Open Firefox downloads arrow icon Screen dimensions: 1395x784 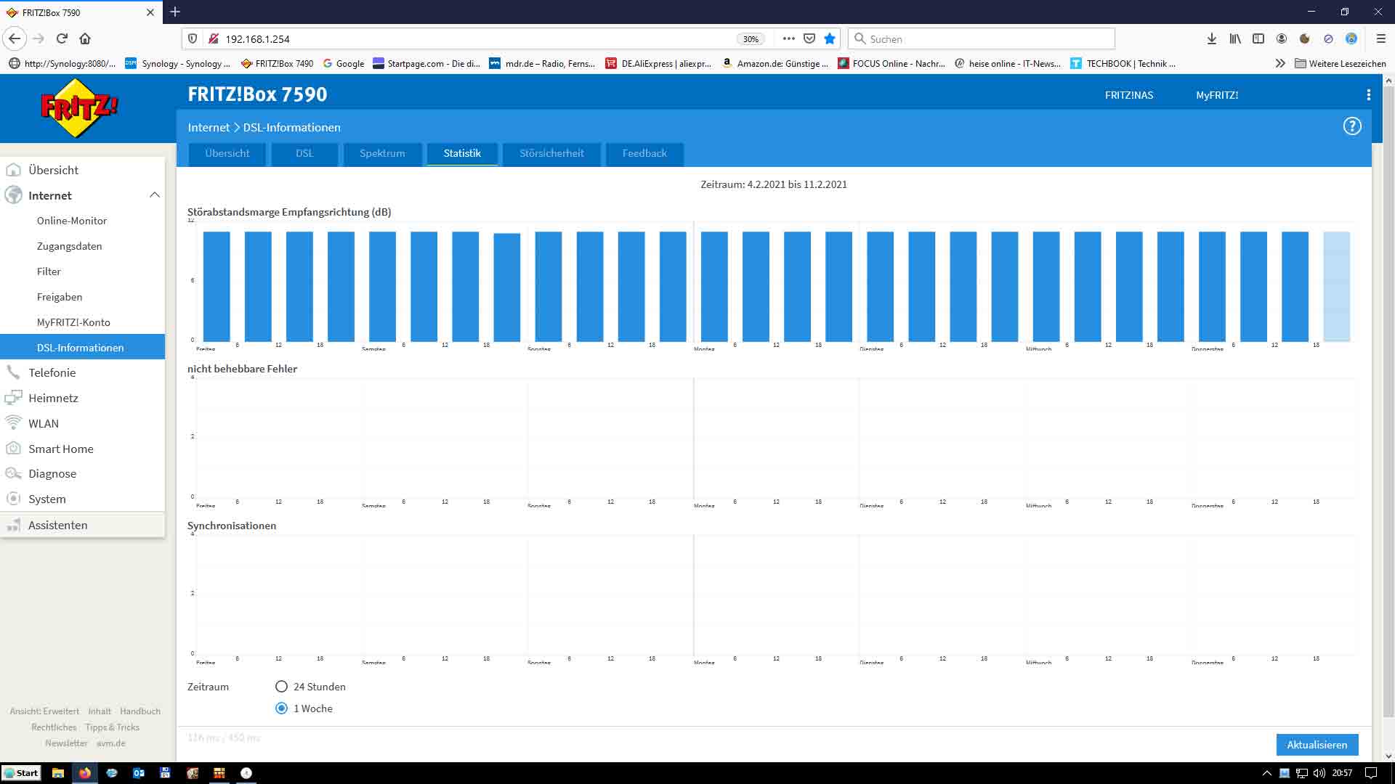pyautogui.click(x=1211, y=38)
